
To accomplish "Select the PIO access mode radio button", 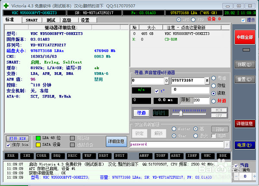I will [193, 20].
